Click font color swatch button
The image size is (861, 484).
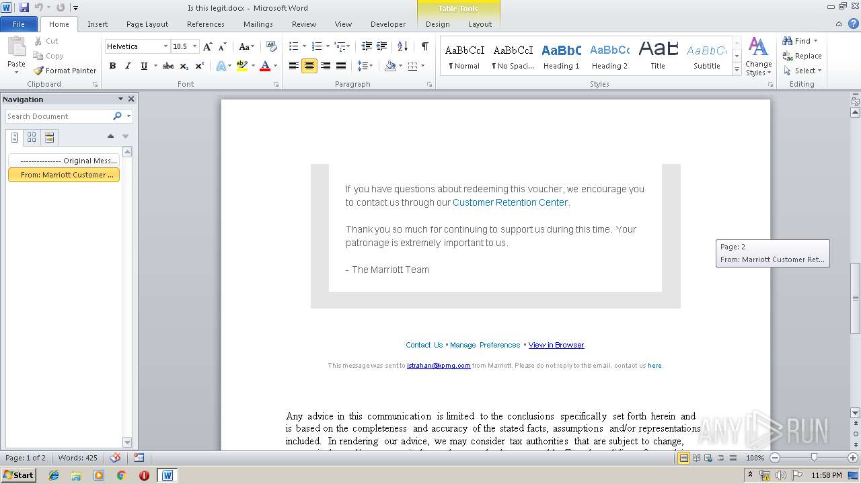pos(265,66)
